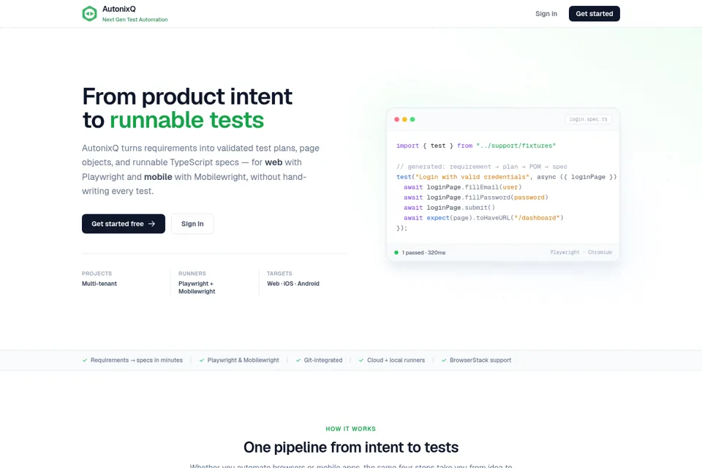The width and height of the screenshot is (702, 468).
Task: Click the bold word mobile in hero paragraph
Action: click(158, 177)
